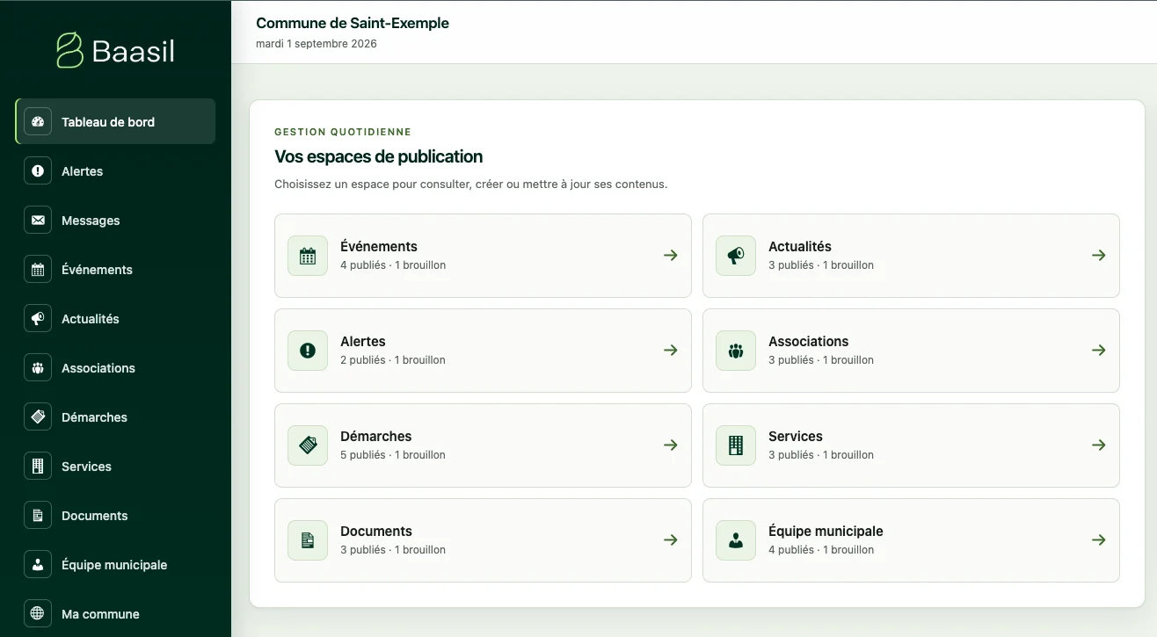Image resolution: width=1157 pixels, height=637 pixels.
Task: Click the Messages envelope icon in sidebar
Action: 38,221
